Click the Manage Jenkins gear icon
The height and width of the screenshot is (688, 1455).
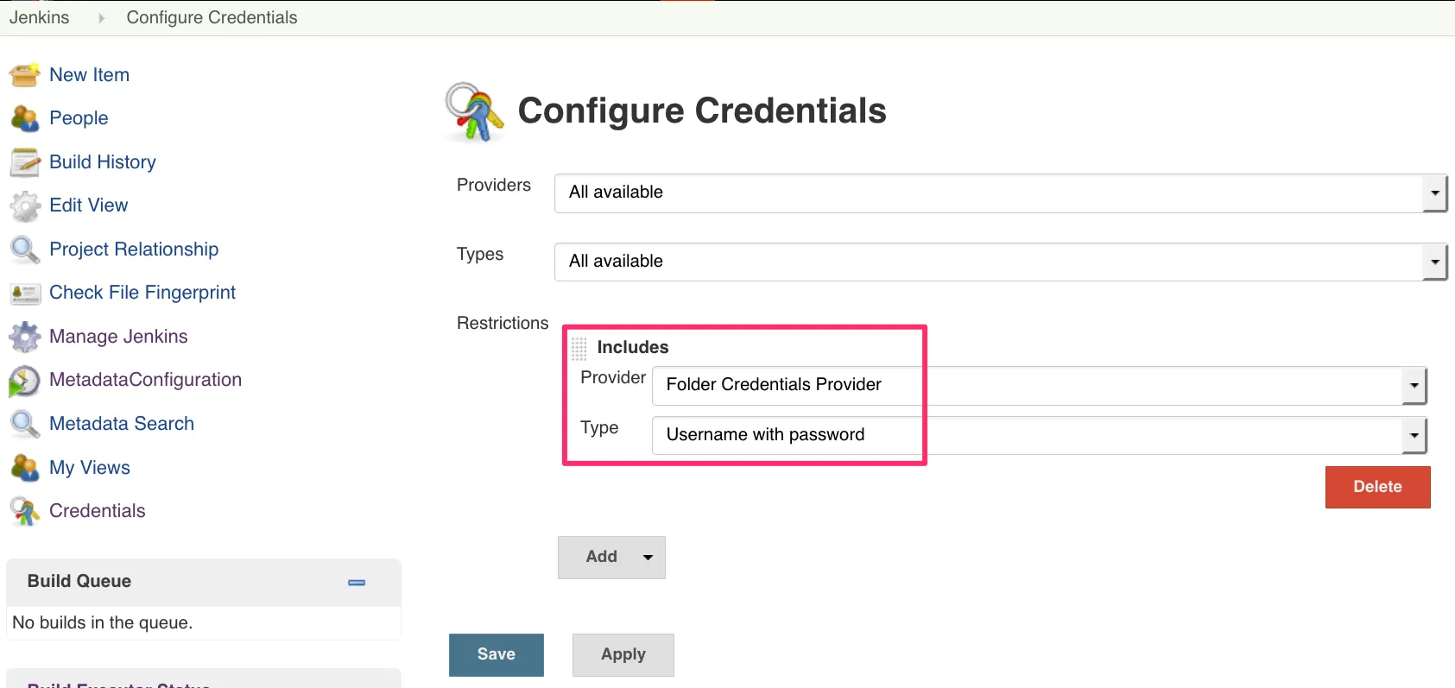coord(25,337)
